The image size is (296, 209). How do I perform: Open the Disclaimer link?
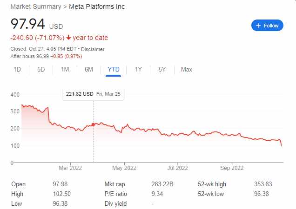[93, 49]
